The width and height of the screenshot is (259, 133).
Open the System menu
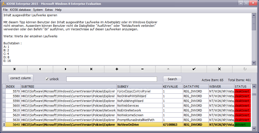tap(38, 10)
